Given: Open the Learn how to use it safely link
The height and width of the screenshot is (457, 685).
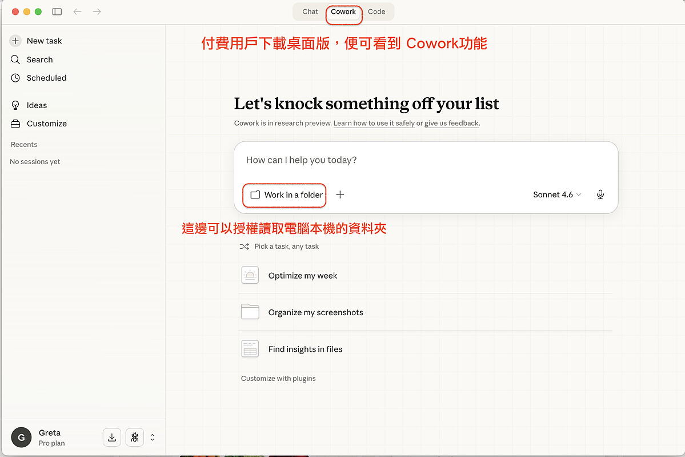Looking at the screenshot, I should pyautogui.click(x=374, y=123).
